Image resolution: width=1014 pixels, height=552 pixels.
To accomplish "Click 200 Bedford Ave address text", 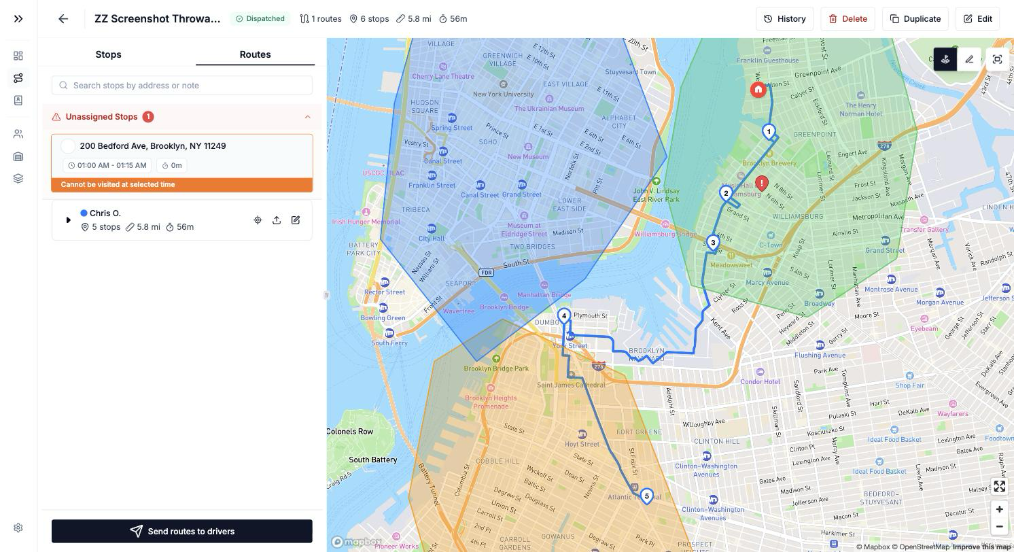I will tap(153, 146).
